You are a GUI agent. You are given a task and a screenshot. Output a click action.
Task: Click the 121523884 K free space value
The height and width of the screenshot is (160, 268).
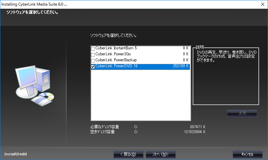[195, 132]
